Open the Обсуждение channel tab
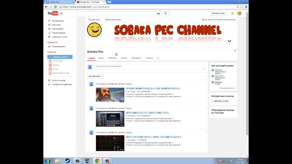 (x=136, y=58)
